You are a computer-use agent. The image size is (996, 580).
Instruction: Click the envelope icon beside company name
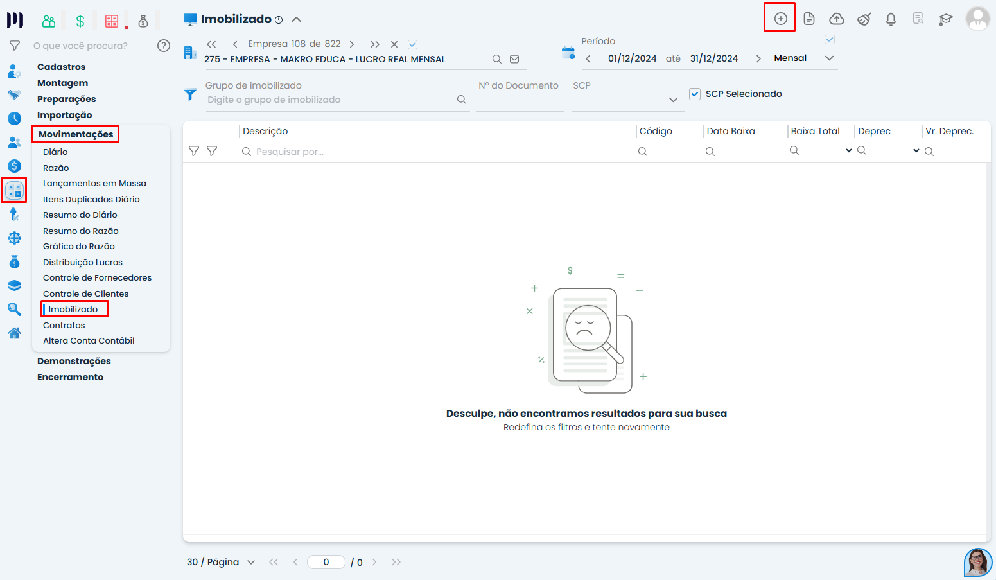[514, 59]
